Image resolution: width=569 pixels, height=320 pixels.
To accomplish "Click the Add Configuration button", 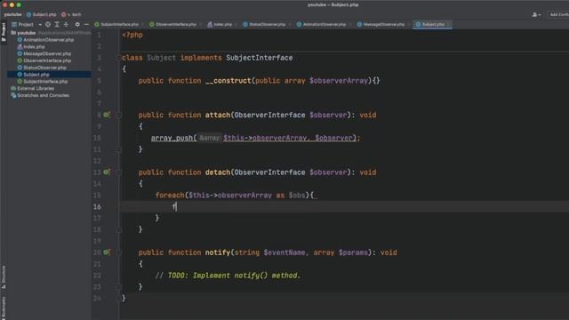I will [x=559, y=14].
